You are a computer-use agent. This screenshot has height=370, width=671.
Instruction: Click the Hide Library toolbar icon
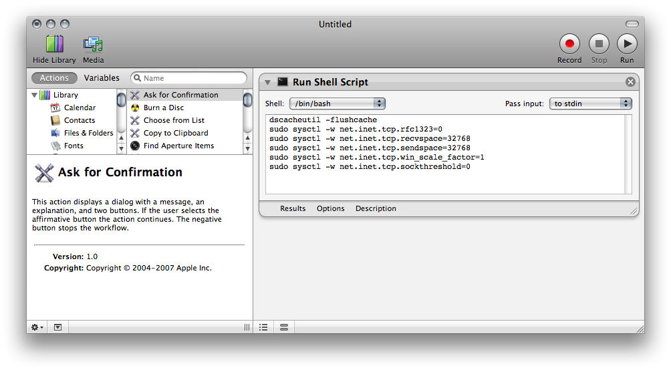(x=54, y=44)
